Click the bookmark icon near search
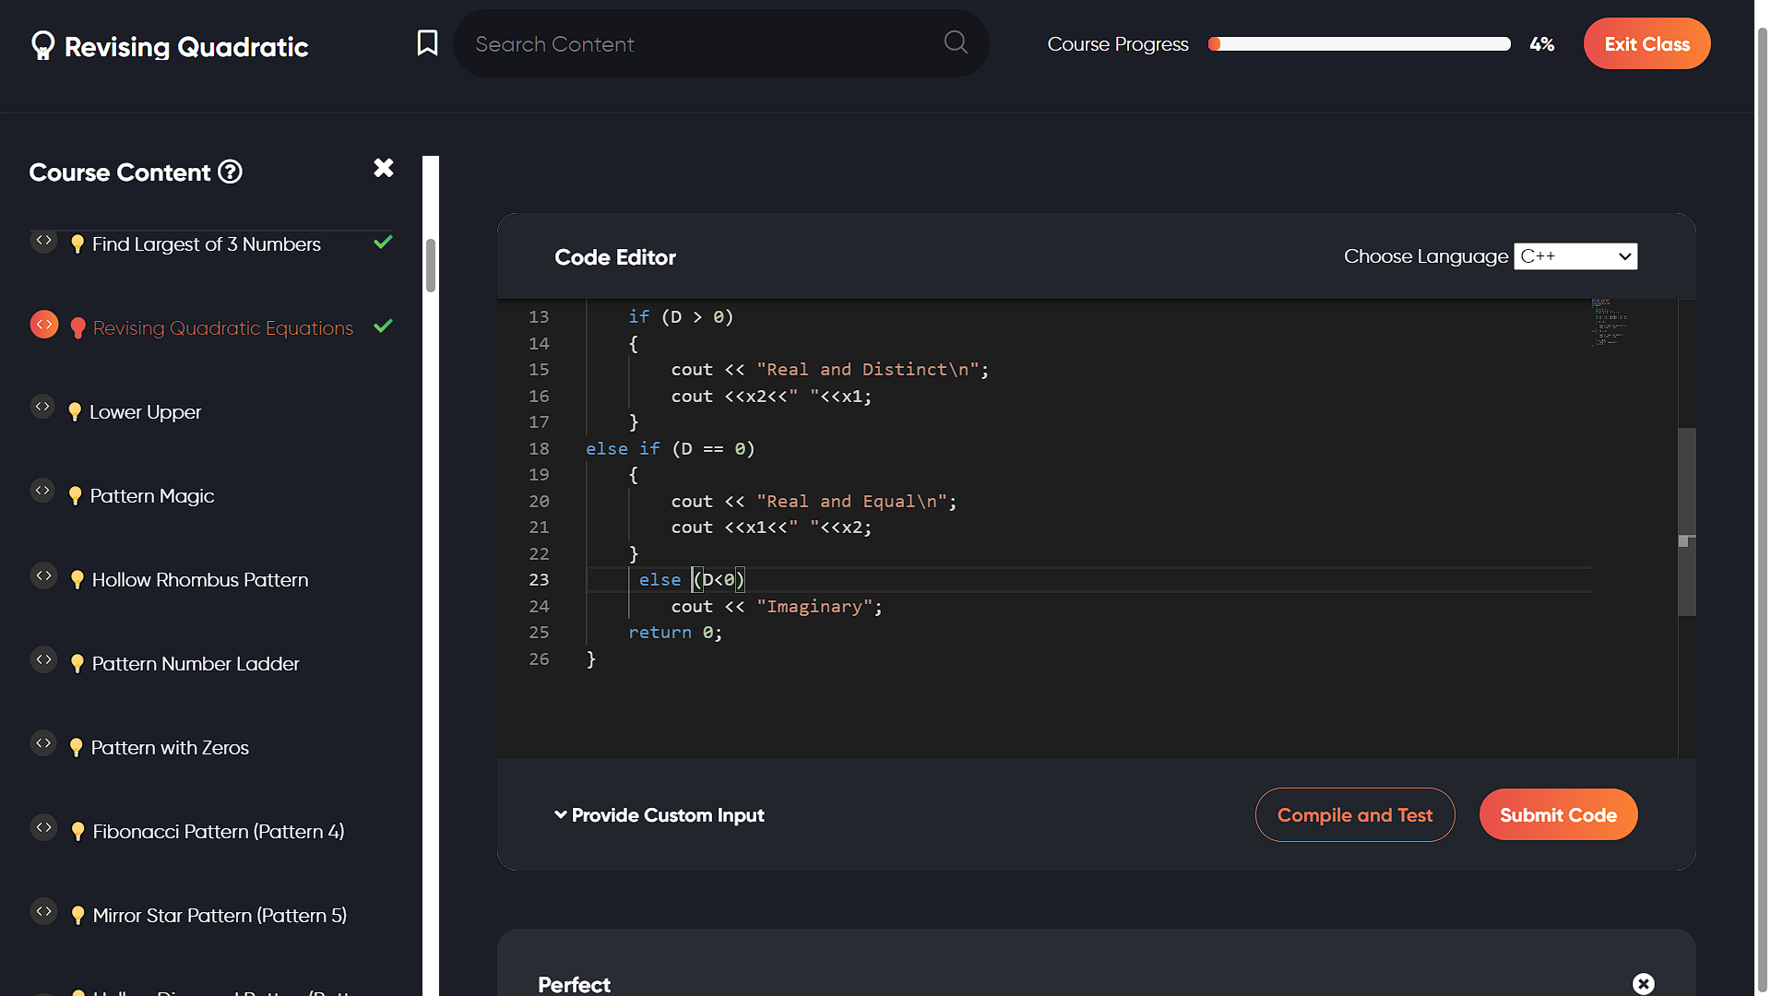The width and height of the screenshot is (1771, 996). pyautogui.click(x=427, y=43)
